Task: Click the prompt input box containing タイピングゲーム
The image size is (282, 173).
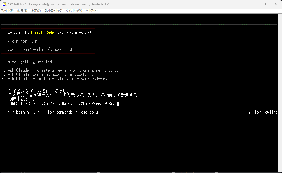Action: tap(139, 97)
